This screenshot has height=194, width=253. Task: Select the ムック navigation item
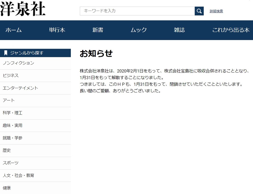[x=138, y=30]
